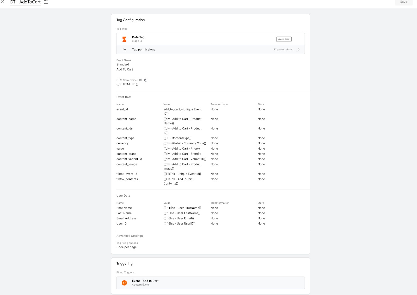Click the 12 permissions link
The height and width of the screenshot is (295, 417).
pos(283,49)
